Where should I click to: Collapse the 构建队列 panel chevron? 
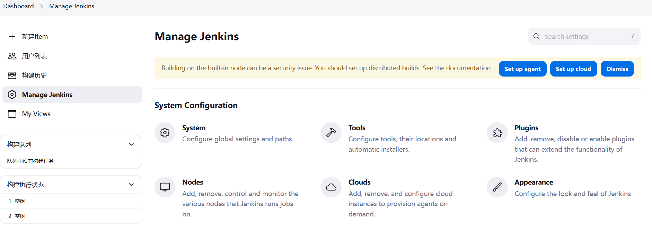[x=131, y=144]
